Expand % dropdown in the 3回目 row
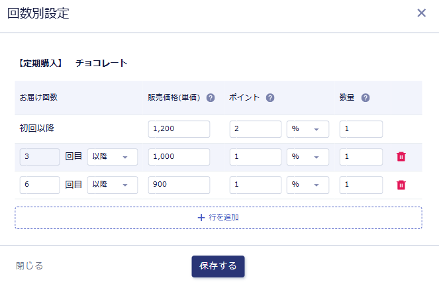The height and width of the screenshot is (286, 439). 307,157
